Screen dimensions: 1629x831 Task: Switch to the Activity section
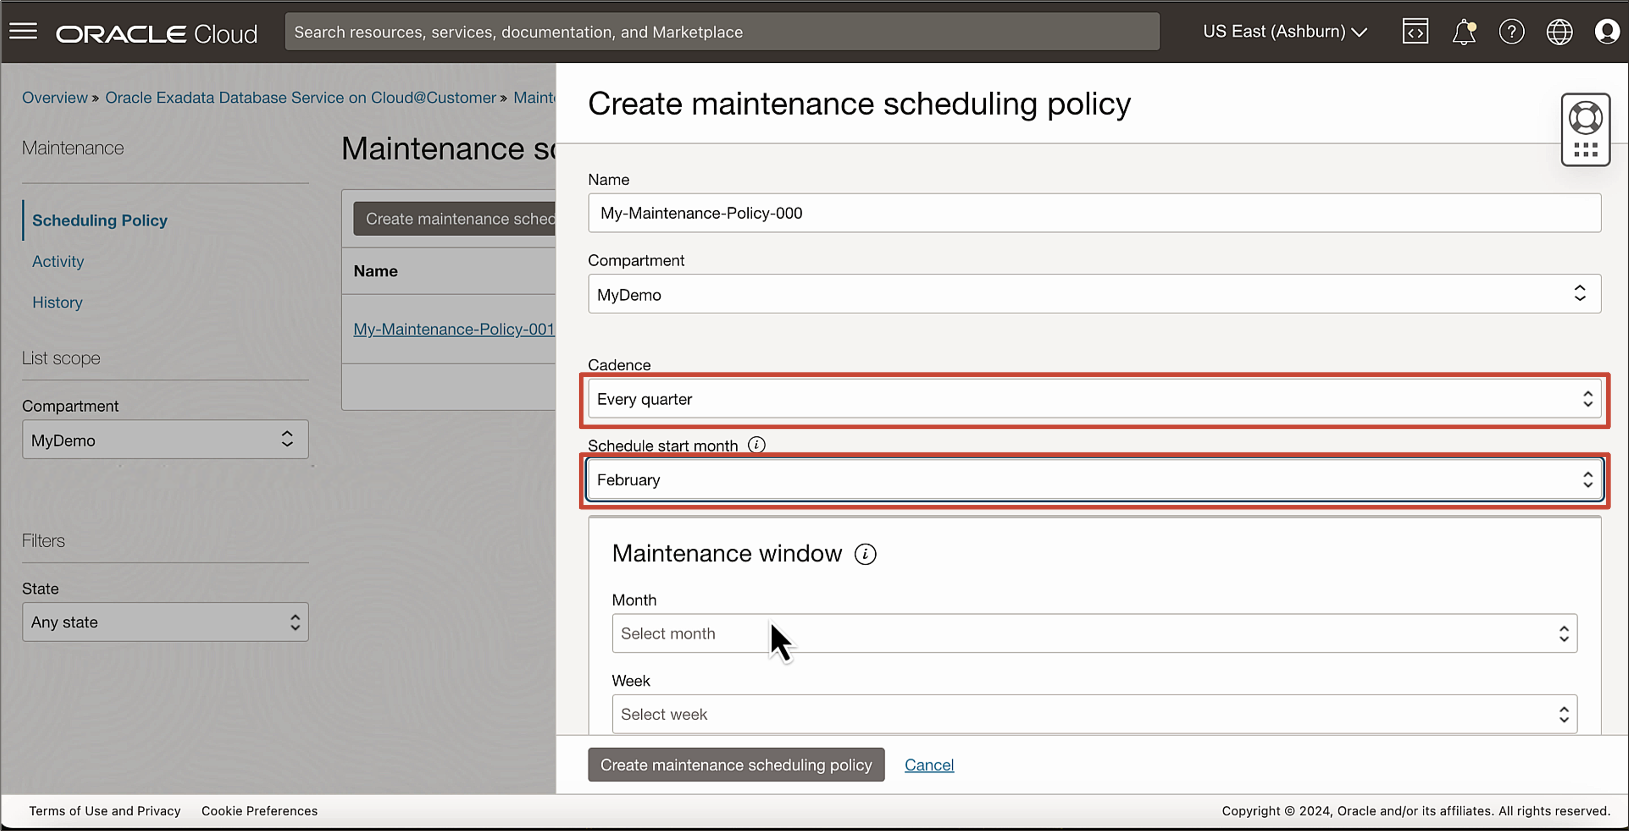click(x=57, y=261)
